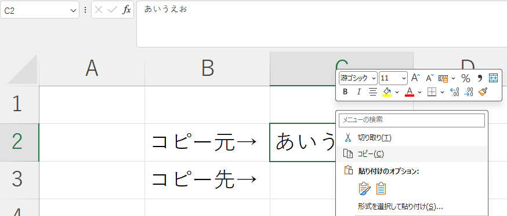Decrease font size with small A icon
The height and width of the screenshot is (216, 507).
430,78
